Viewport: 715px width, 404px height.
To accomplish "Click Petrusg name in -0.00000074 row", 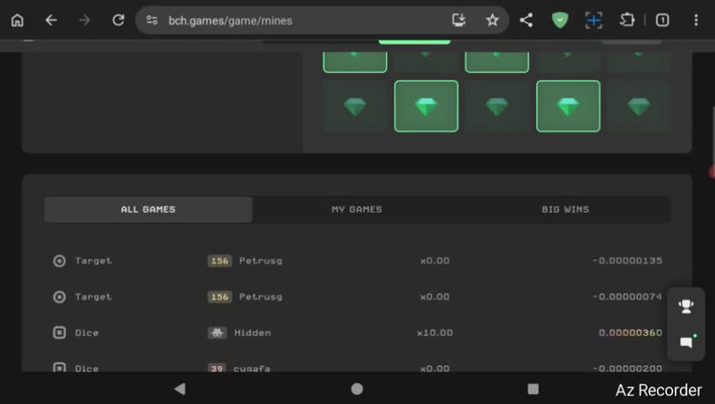I will [x=261, y=297].
